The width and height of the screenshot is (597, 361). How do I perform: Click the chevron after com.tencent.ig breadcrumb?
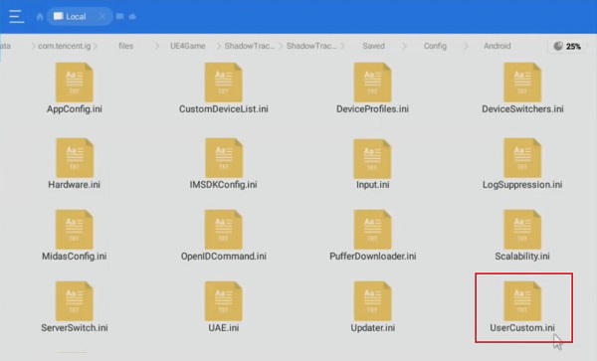pyautogui.click(x=96, y=46)
